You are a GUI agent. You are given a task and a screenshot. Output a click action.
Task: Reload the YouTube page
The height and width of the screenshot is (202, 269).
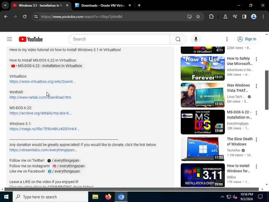(x=25, y=17)
